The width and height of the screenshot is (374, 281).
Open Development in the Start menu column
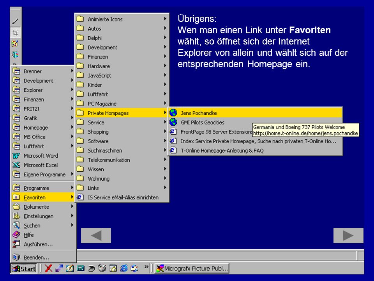43,80
